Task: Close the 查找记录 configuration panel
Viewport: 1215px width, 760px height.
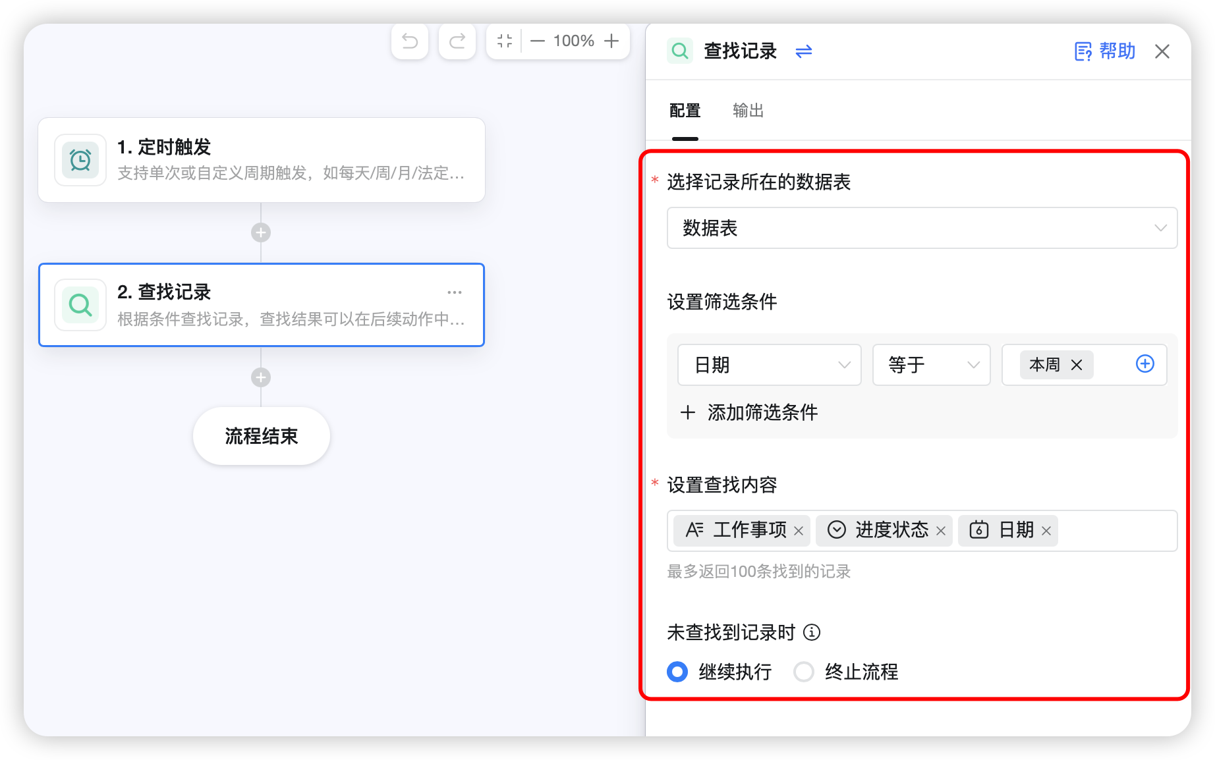Action: click(x=1162, y=51)
